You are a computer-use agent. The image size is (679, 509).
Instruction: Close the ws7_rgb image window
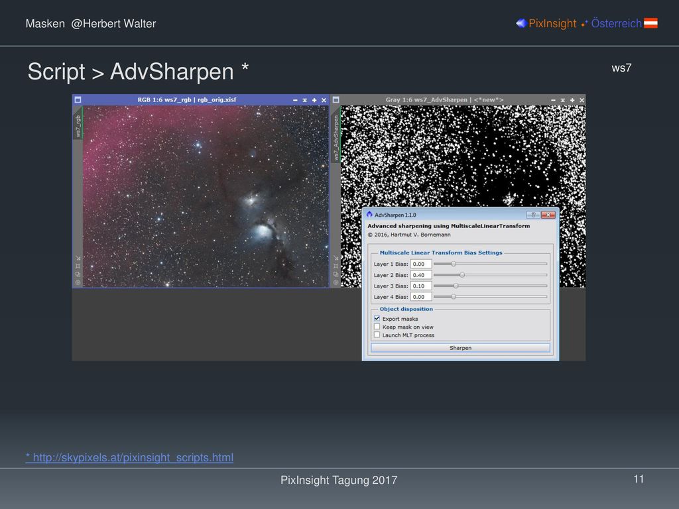tap(324, 100)
